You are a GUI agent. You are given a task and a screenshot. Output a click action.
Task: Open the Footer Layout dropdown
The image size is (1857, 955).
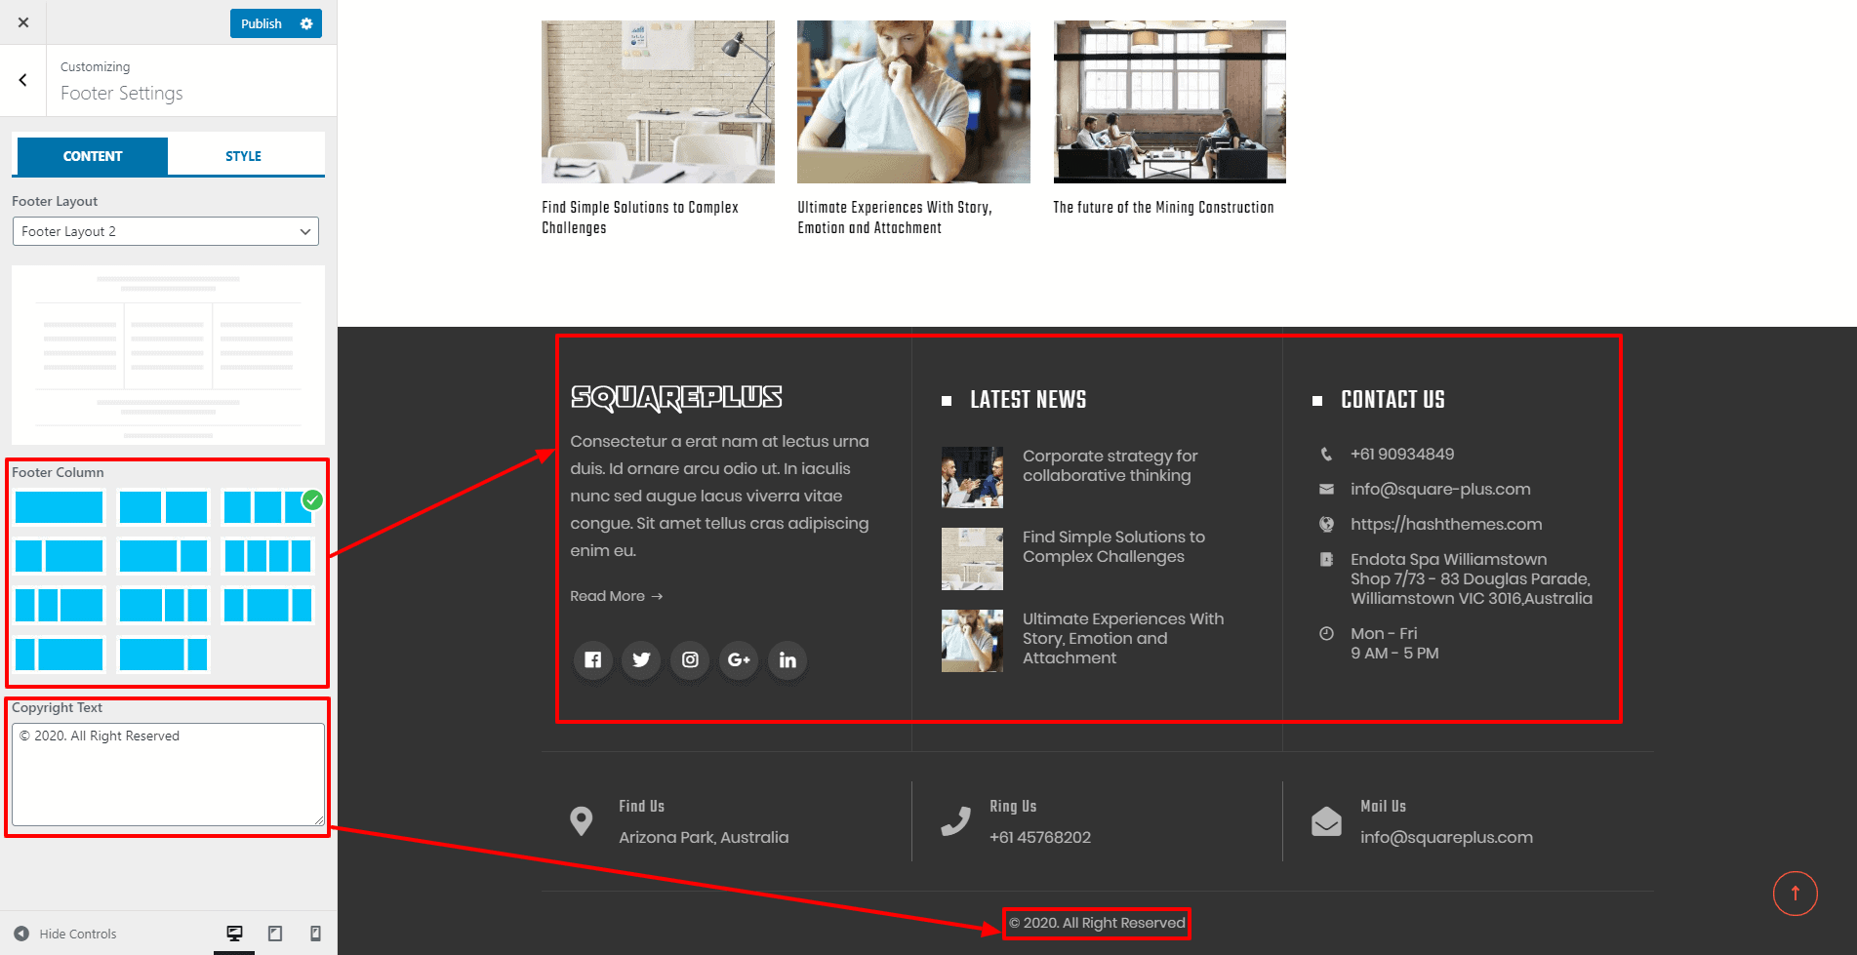click(166, 231)
